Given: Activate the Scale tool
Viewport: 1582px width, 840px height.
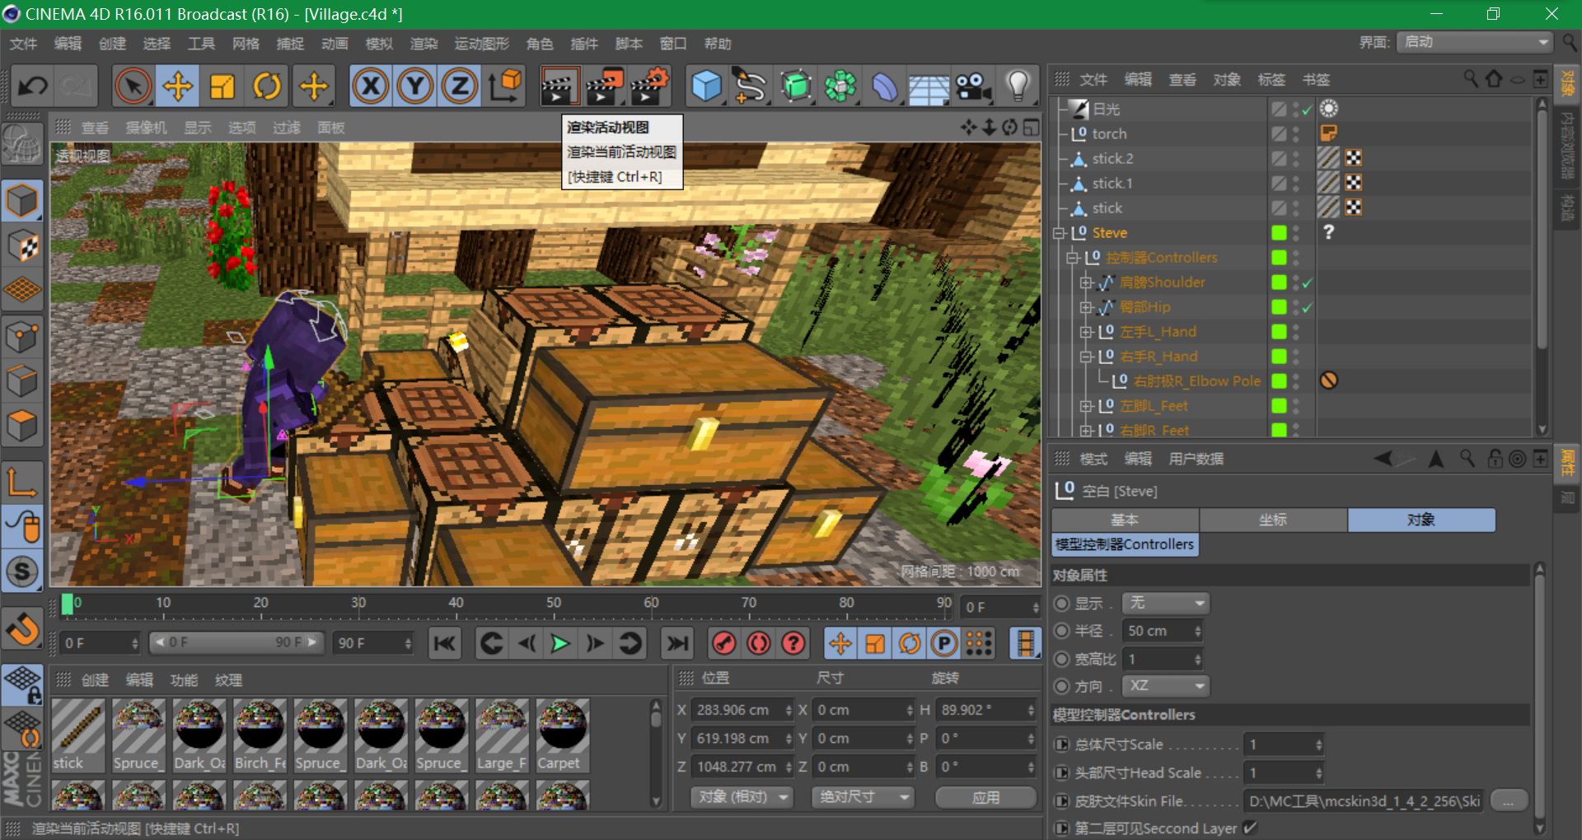Looking at the screenshot, I should click(222, 86).
